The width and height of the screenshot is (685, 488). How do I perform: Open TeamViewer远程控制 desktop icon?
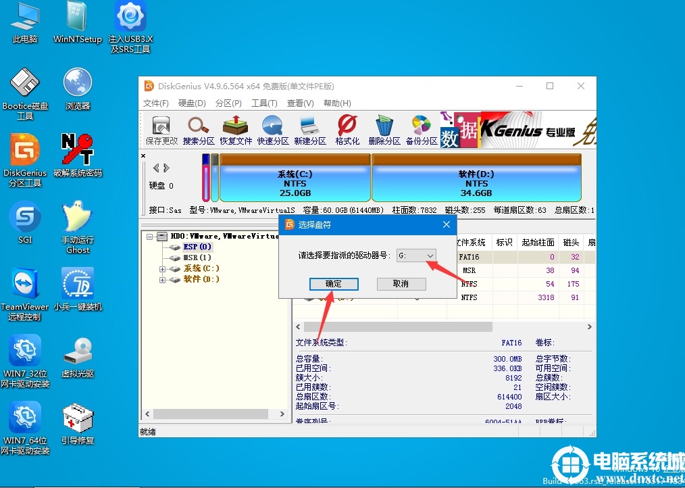25,295
